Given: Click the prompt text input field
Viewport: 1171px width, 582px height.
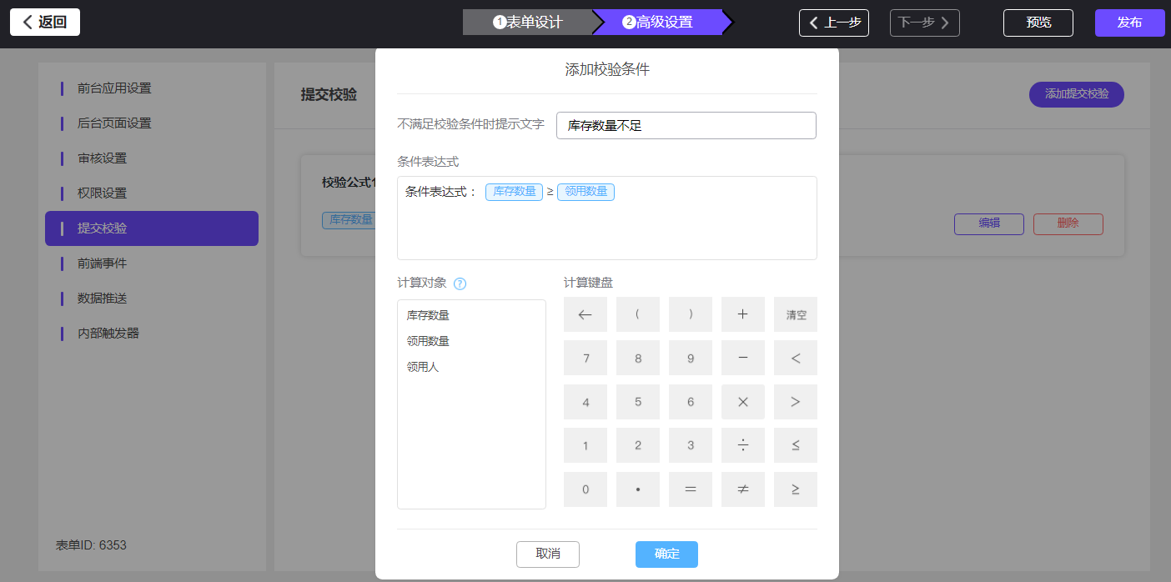Looking at the screenshot, I should click(686, 126).
